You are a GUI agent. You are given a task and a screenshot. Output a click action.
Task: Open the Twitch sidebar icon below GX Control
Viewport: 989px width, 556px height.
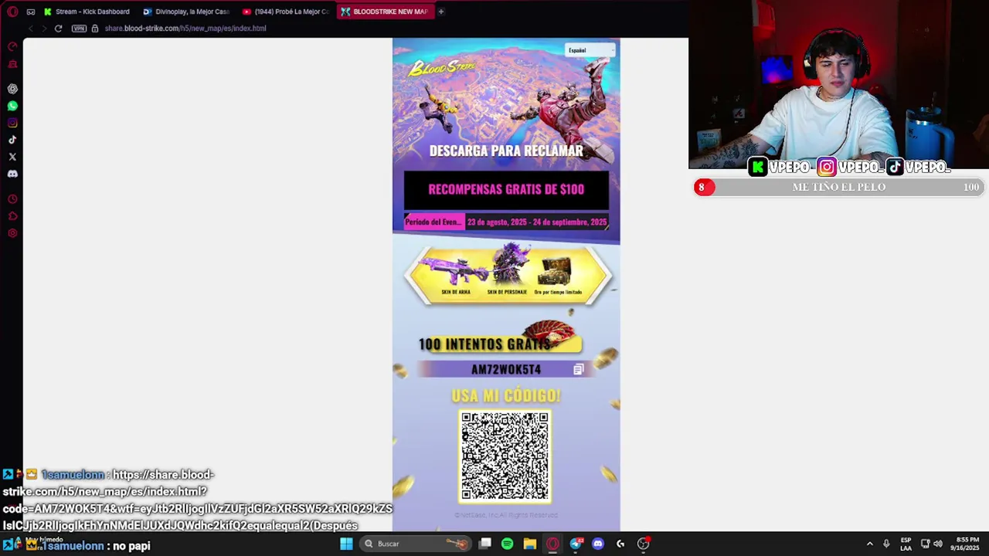(x=12, y=64)
